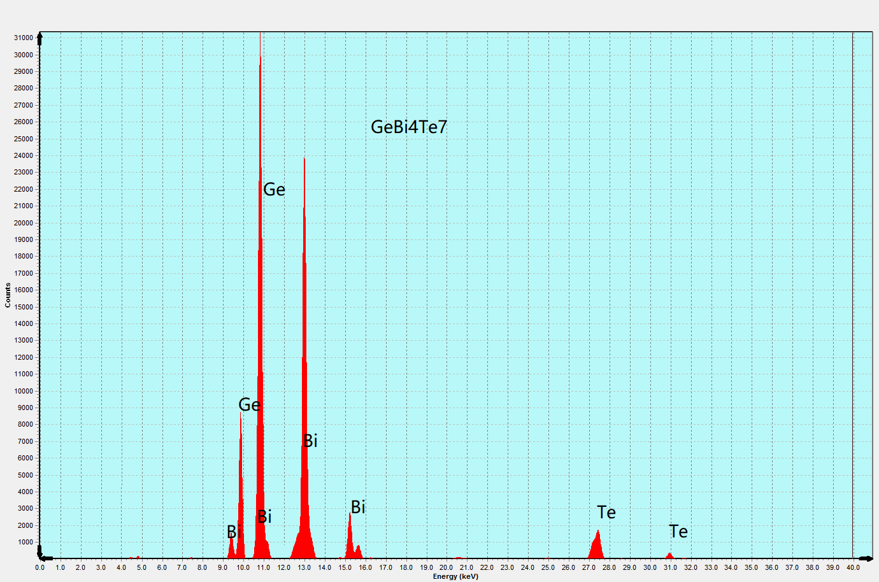Click the 31000 tick label on the Counts axis
Viewport: 879px width, 582px height.
coord(24,38)
